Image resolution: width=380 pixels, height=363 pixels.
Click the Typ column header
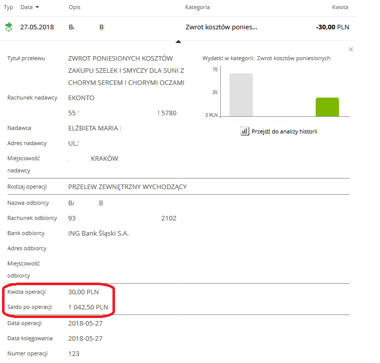click(9, 8)
